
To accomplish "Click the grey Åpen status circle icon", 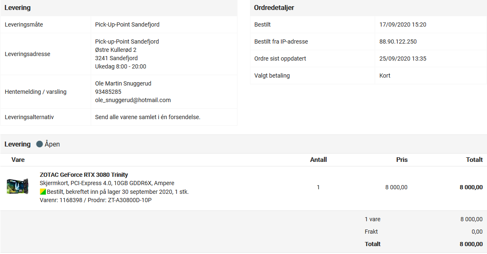I will pos(40,144).
